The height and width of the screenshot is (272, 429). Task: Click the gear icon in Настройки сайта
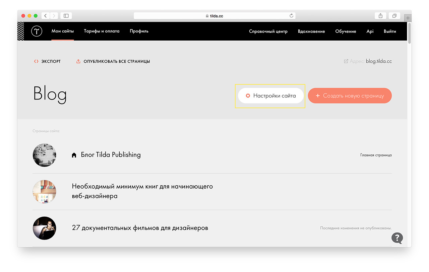click(x=248, y=96)
